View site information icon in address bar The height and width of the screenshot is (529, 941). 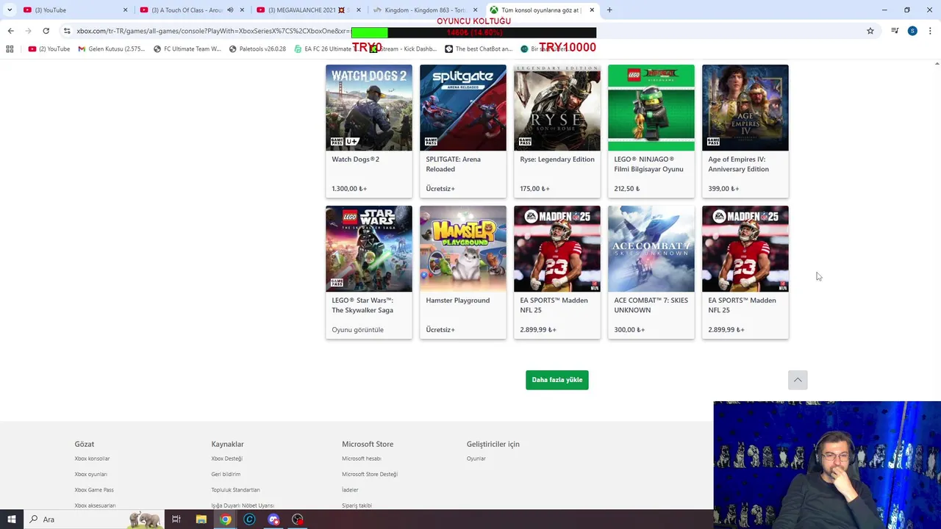tap(67, 31)
